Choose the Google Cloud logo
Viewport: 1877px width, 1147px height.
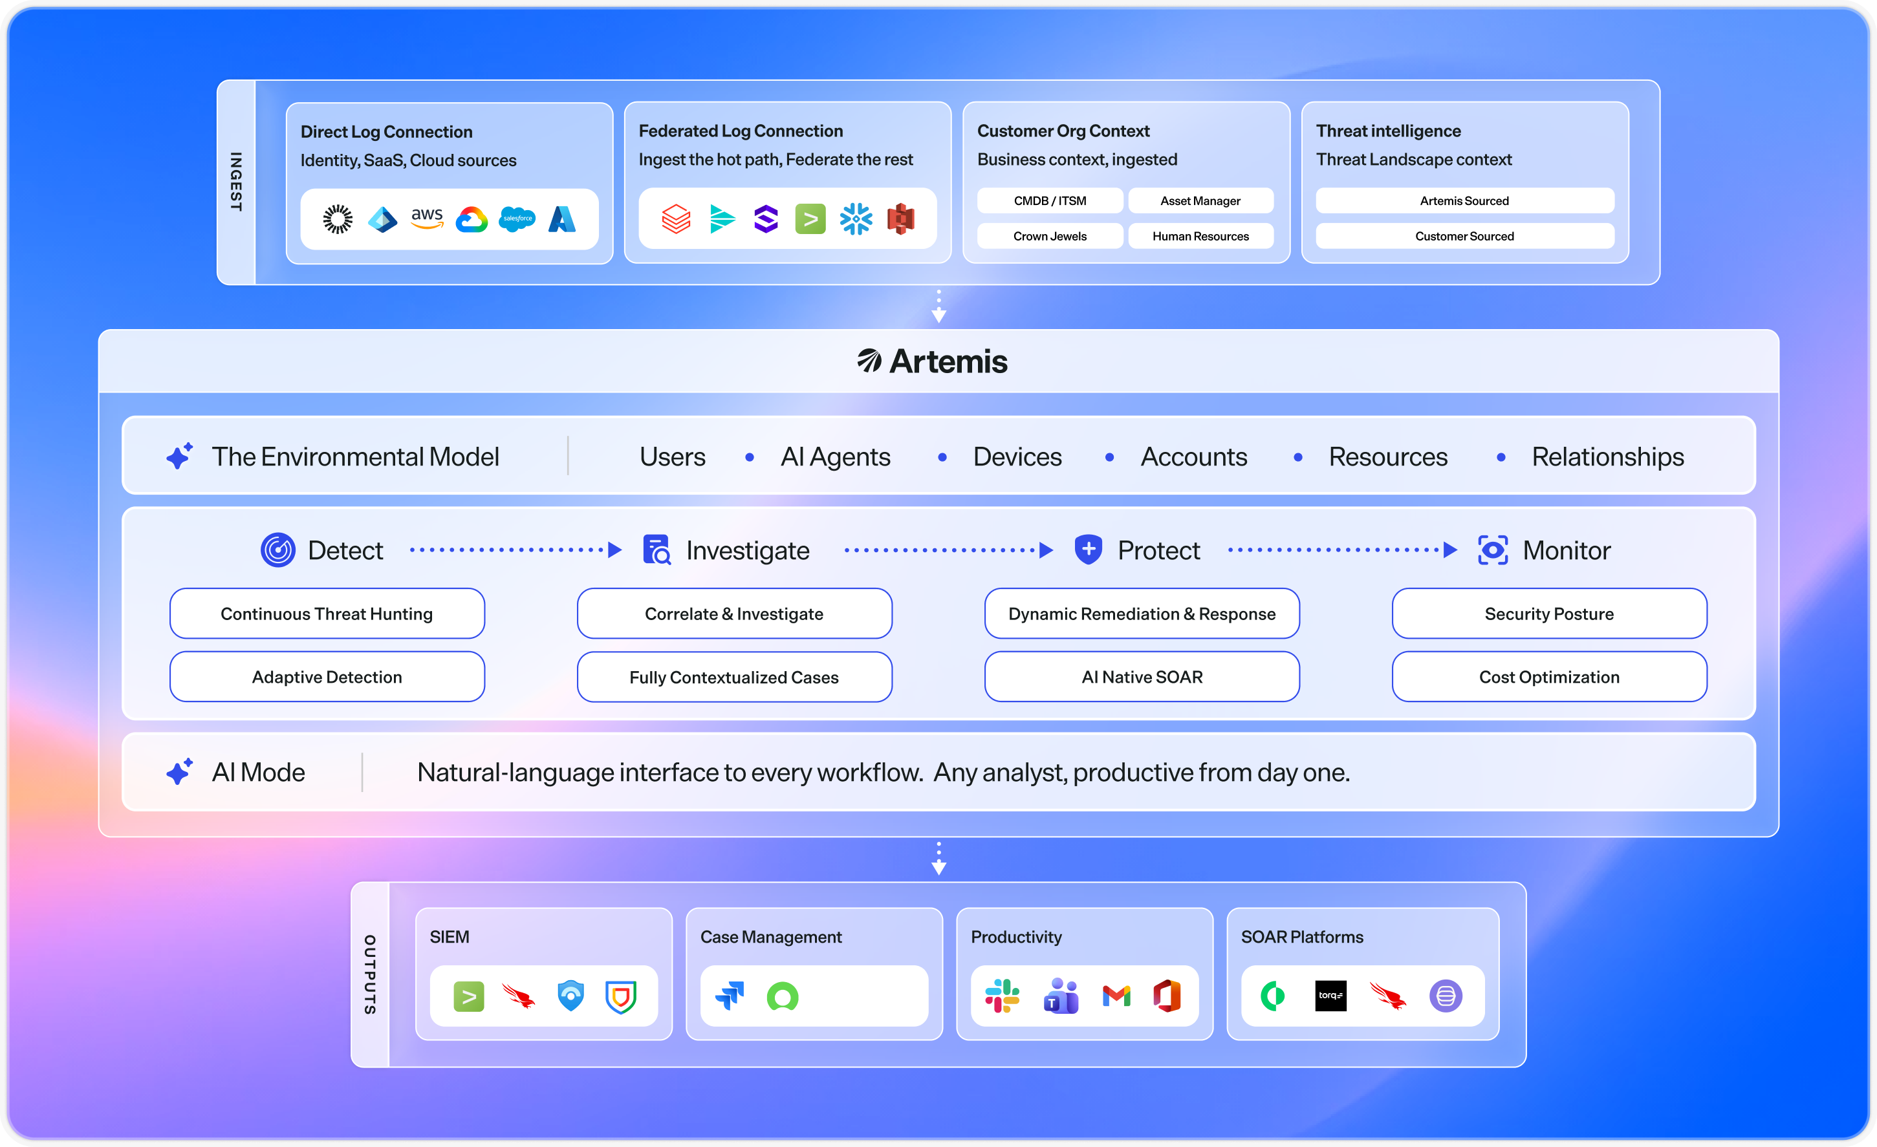472,219
